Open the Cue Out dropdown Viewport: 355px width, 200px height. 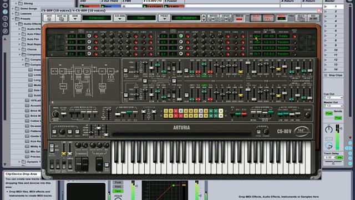[333, 98]
